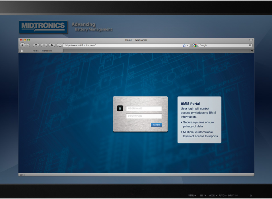Image resolution: width=272 pixels, height=199 pixels.
Task: Stop loading using the X toolbar button
Action: click(x=44, y=45)
